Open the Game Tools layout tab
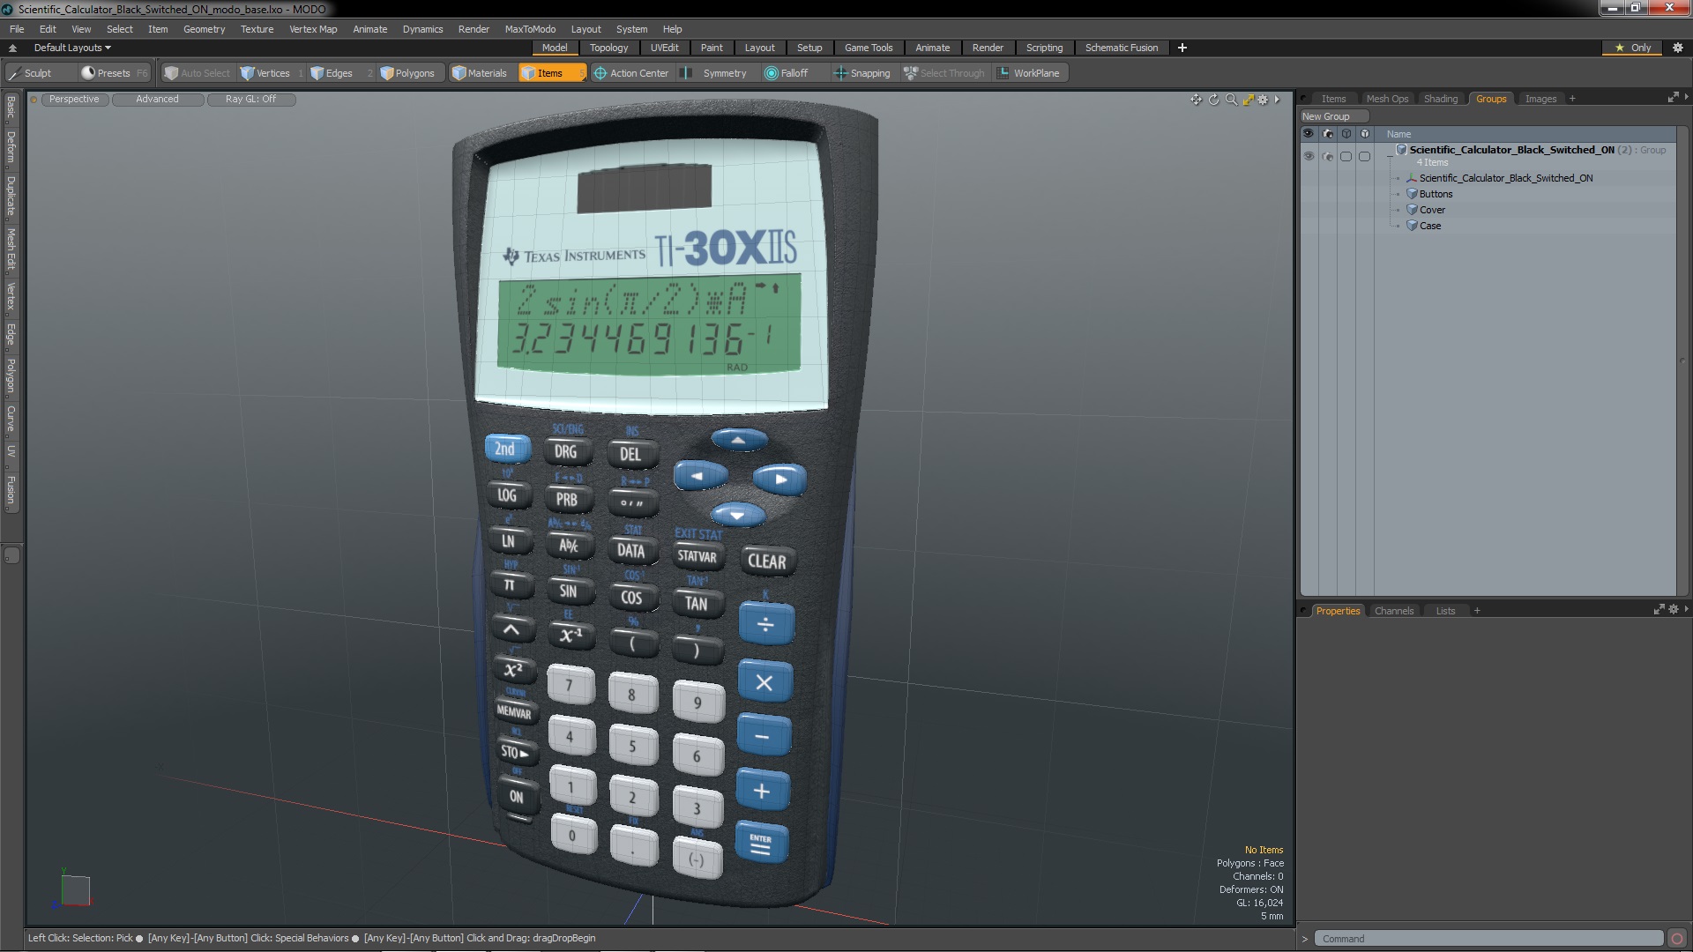The image size is (1693, 952). click(x=868, y=48)
